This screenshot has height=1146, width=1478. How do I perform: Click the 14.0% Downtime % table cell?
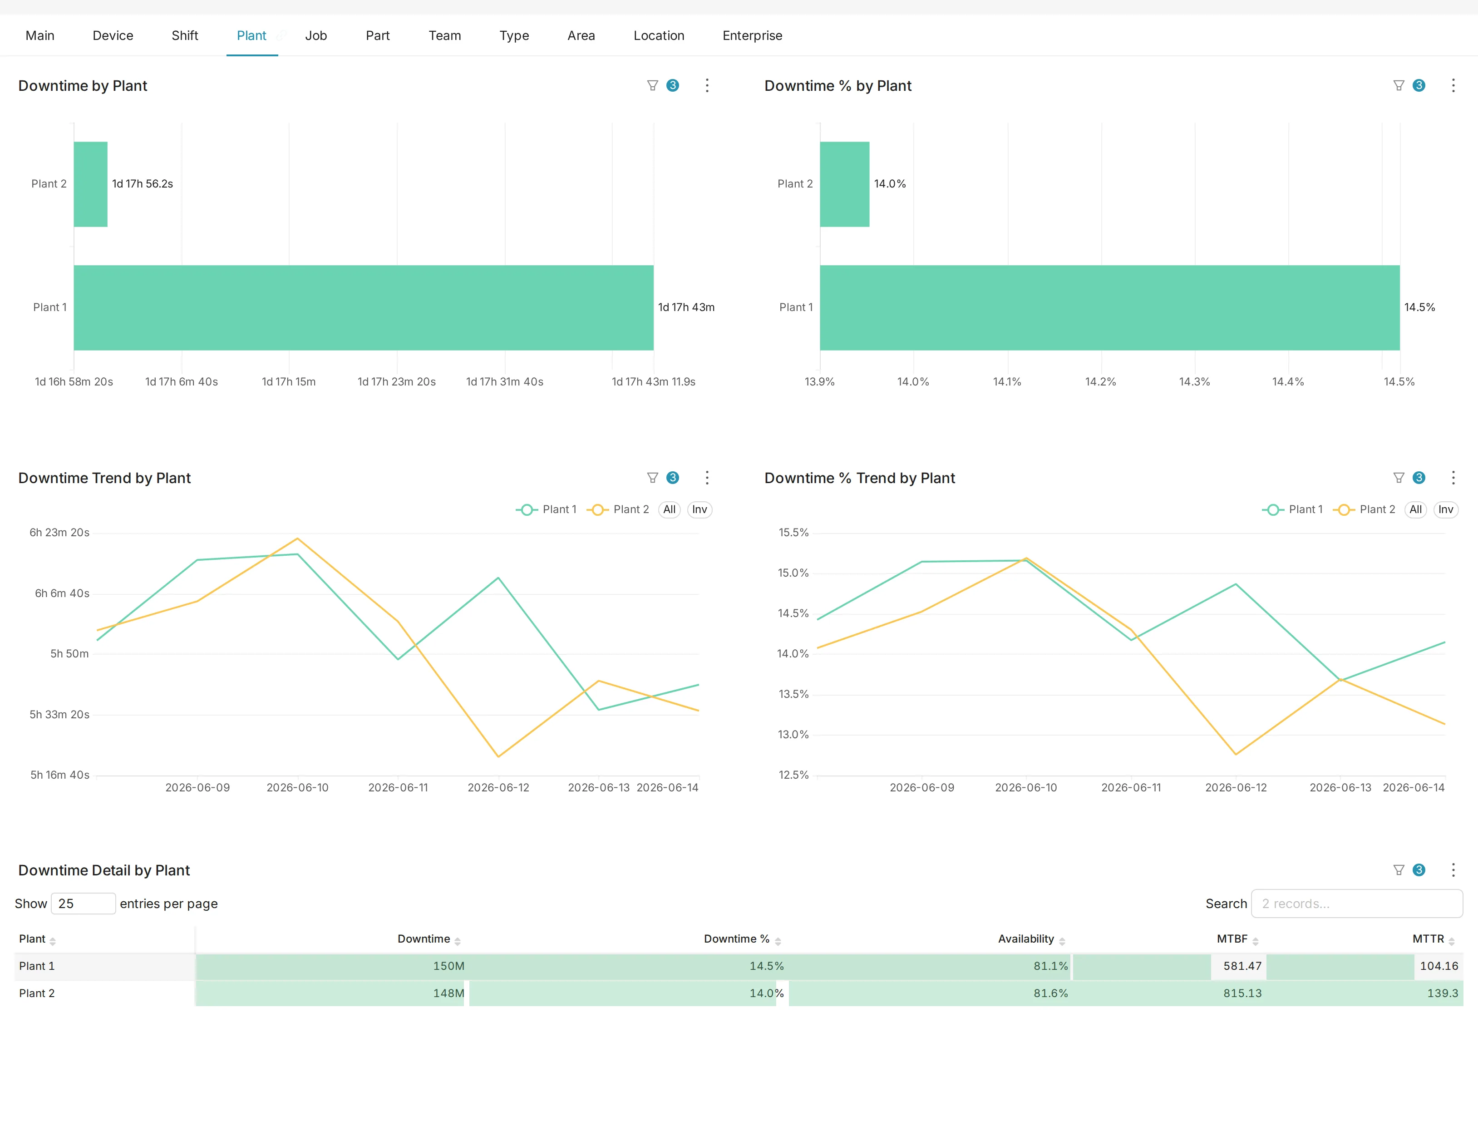tap(628, 993)
